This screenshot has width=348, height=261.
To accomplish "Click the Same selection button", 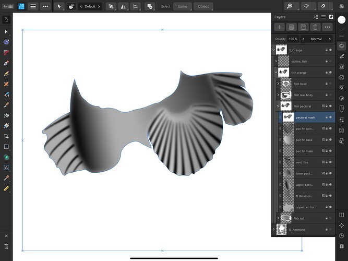I will pos(182,6).
